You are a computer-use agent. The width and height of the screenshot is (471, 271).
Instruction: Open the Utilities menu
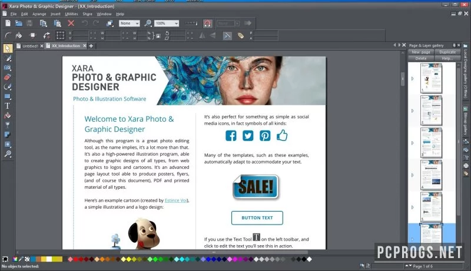[x=71, y=14]
